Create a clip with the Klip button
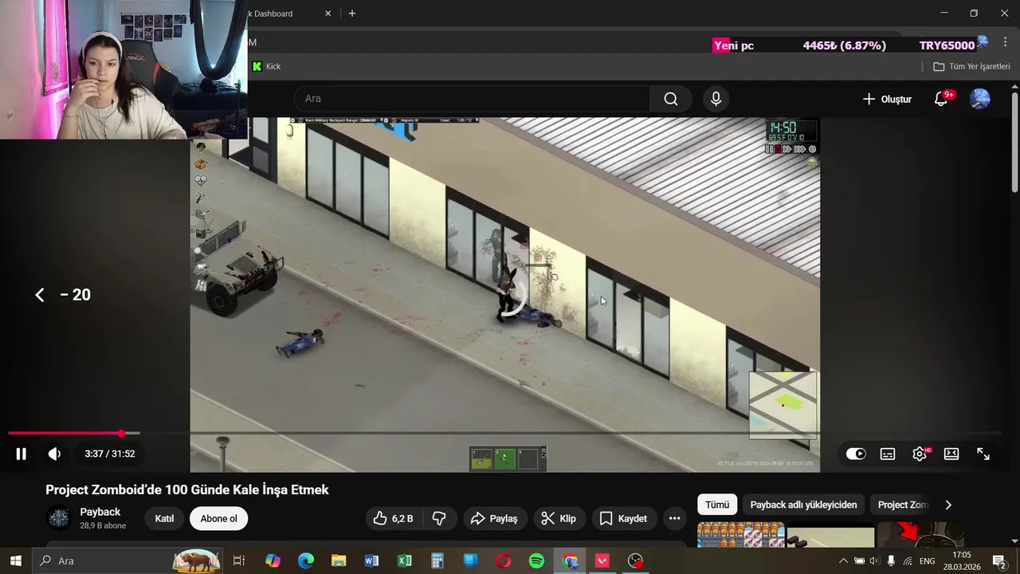Viewport: 1020px width, 574px height. point(559,518)
